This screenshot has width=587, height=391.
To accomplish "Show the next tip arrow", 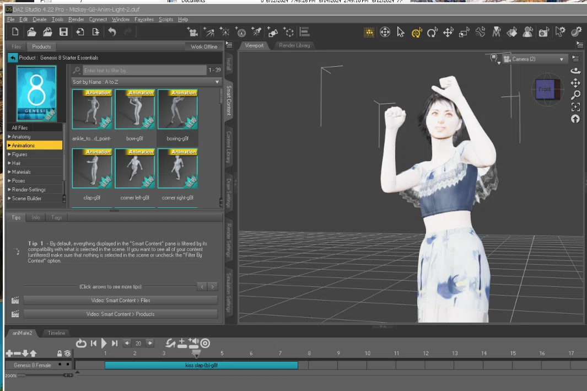I will tap(213, 287).
